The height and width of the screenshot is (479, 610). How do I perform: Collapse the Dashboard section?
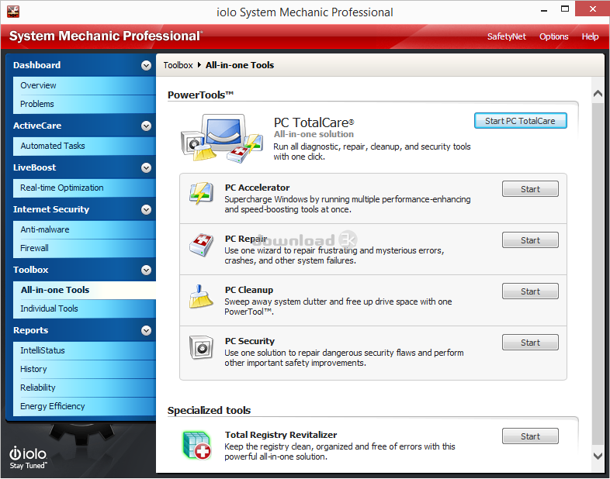(x=146, y=65)
